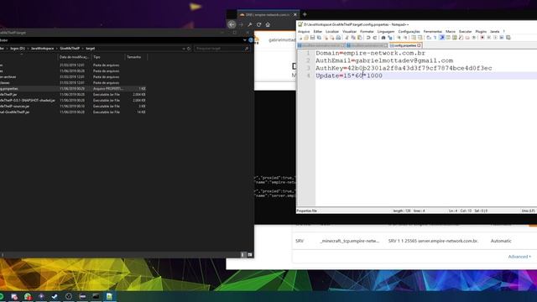Open the Localizar menu in Notepad++
Viewport: 537px width, 302px height.
[332, 32]
